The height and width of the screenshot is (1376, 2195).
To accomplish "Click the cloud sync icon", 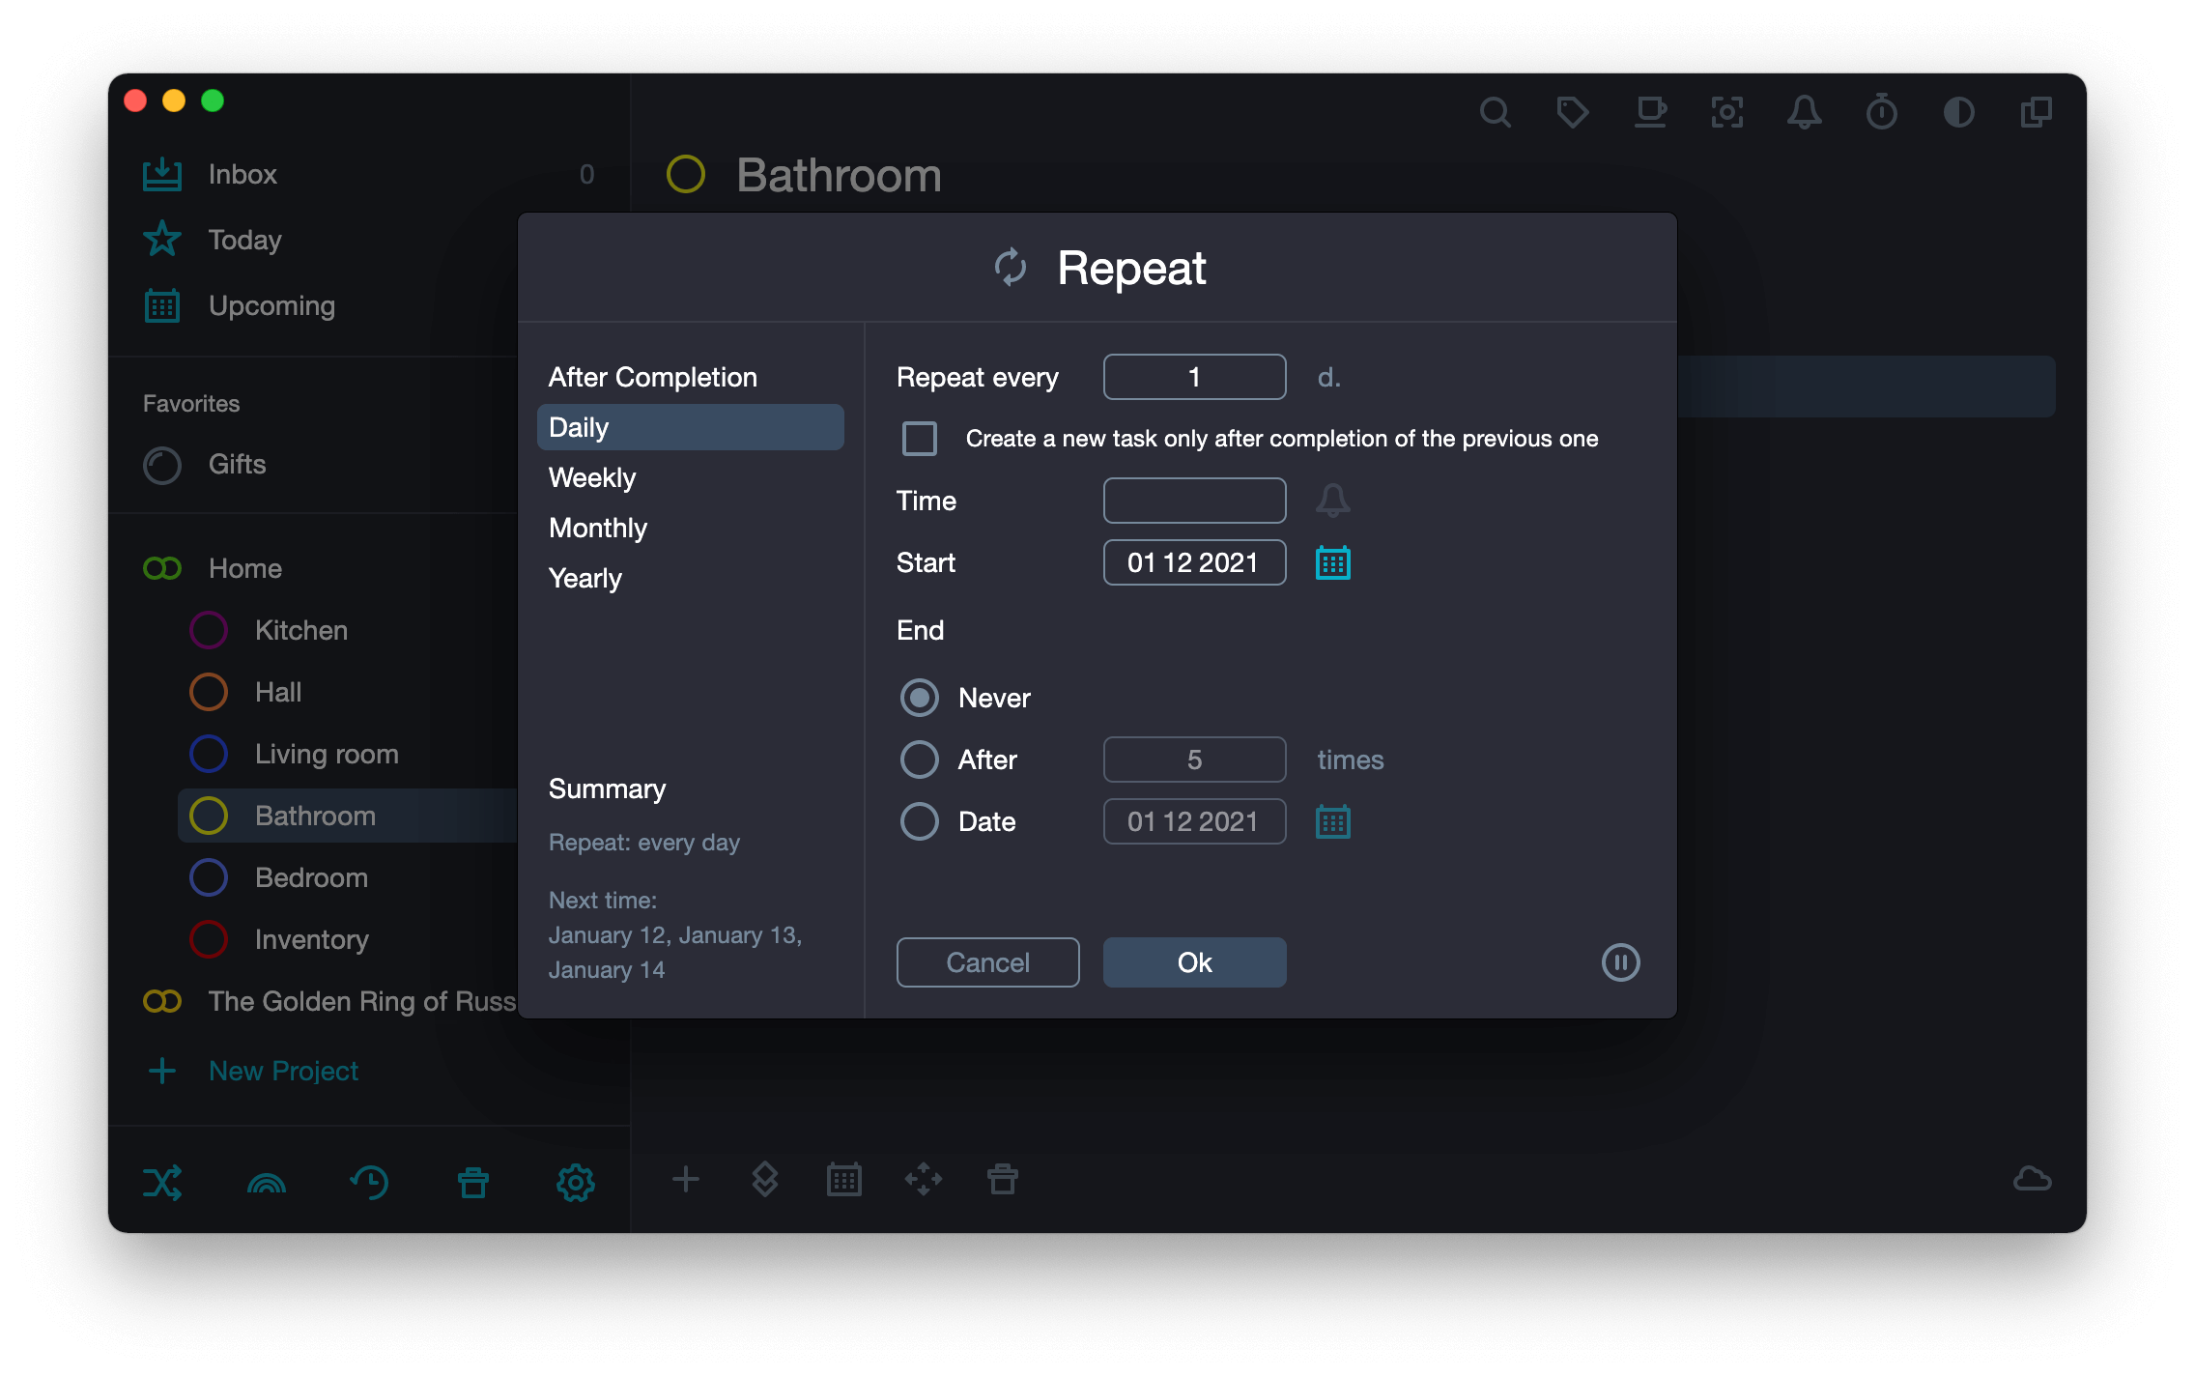I will [x=2033, y=1179].
